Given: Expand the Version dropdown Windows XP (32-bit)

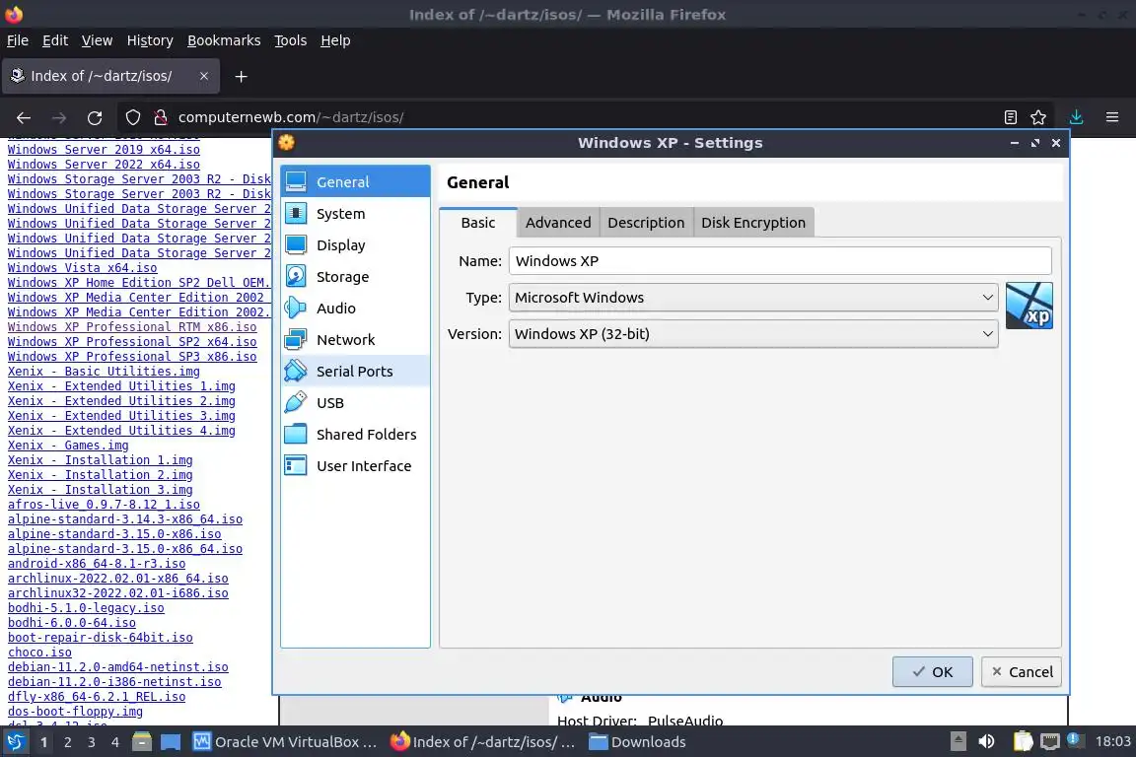Looking at the screenshot, I should [752, 334].
